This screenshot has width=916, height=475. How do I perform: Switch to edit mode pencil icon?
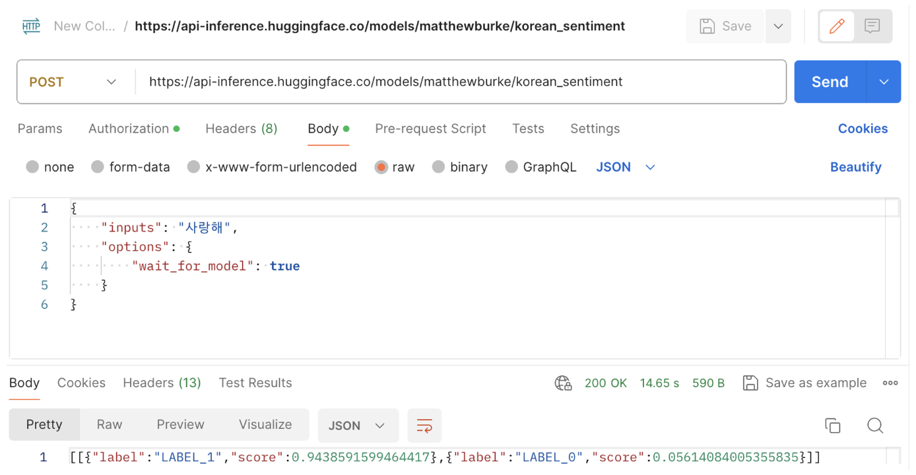(x=837, y=26)
